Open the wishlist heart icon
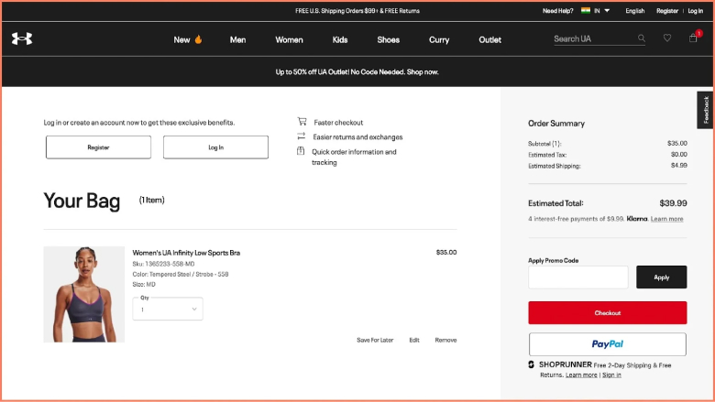This screenshot has height=402, width=715. [667, 38]
